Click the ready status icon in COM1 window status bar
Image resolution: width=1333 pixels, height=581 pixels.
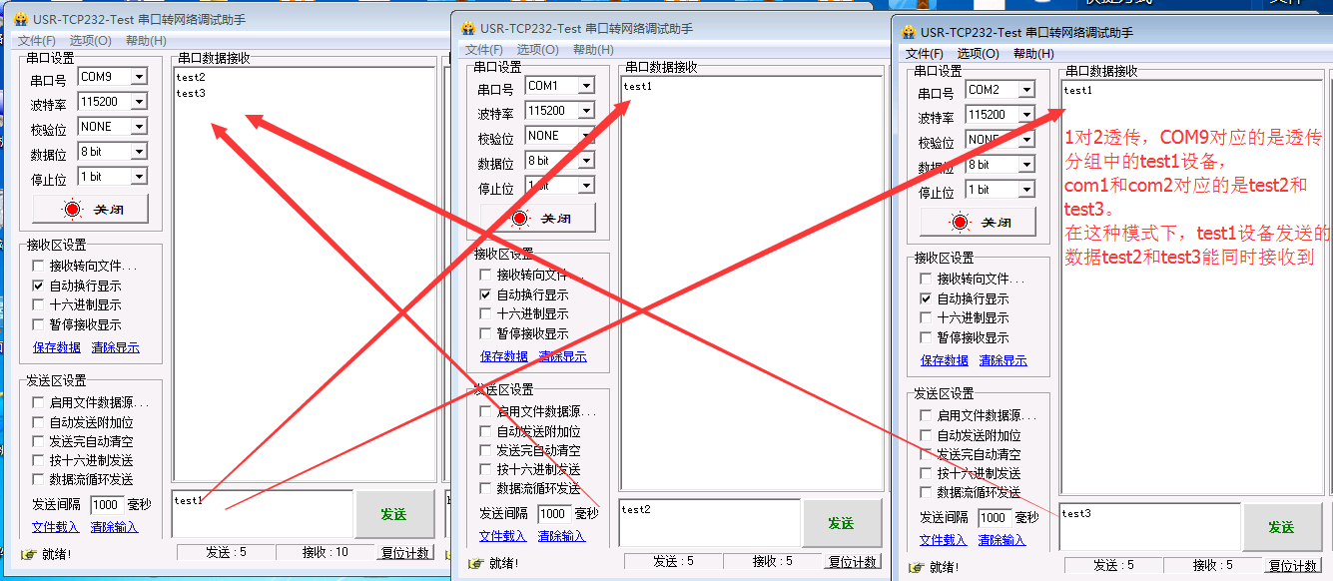pos(475,563)
